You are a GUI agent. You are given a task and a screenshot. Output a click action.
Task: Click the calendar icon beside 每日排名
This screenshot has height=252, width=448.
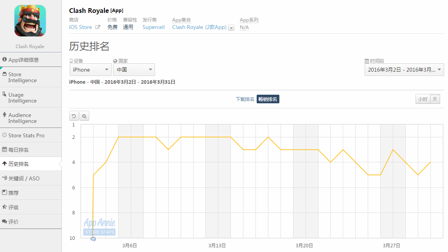tap(5, 149)
